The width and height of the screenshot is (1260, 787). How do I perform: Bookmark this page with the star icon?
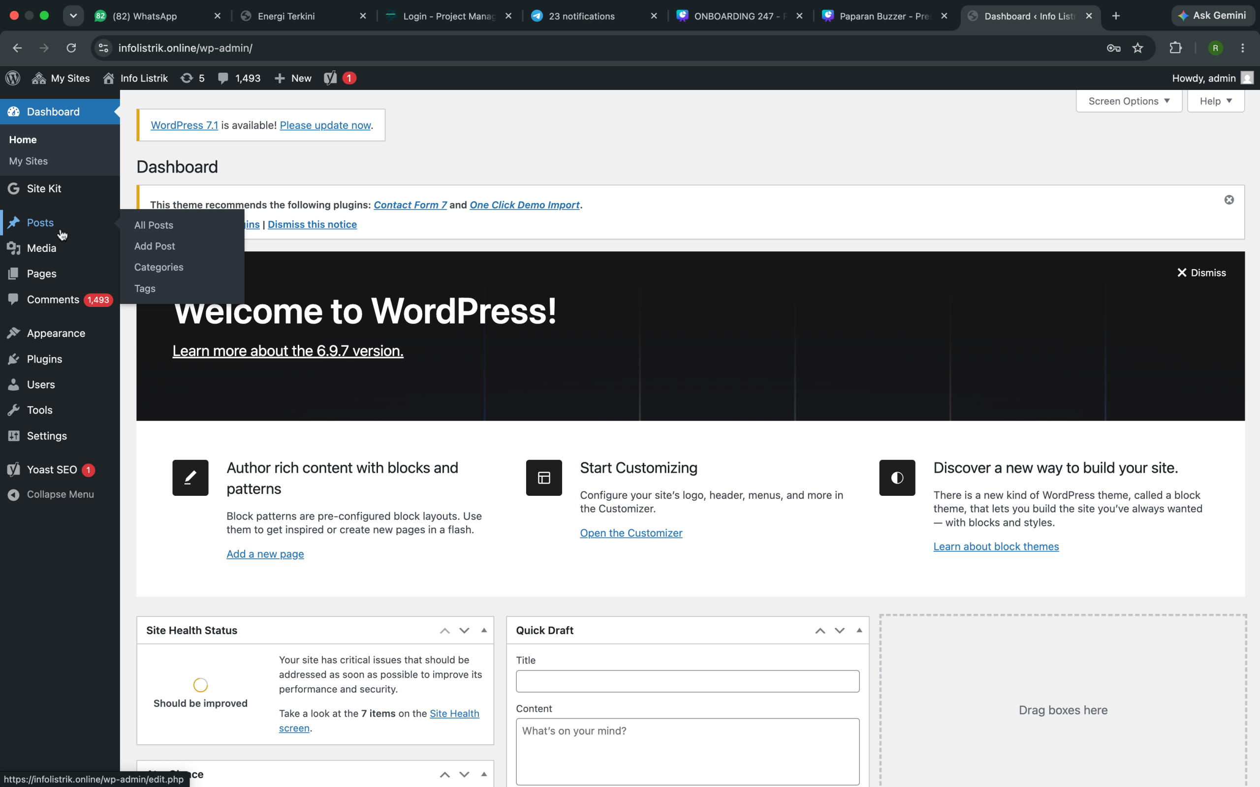[x=1137, y=48]
